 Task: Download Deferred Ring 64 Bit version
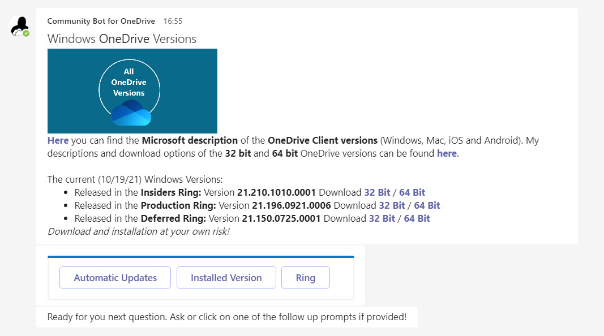pyautogui.click(x=417, y=218)
